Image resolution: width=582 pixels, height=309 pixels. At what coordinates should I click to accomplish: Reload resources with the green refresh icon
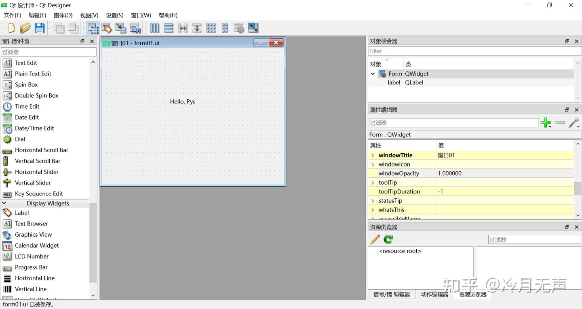(x=388, y=239)
